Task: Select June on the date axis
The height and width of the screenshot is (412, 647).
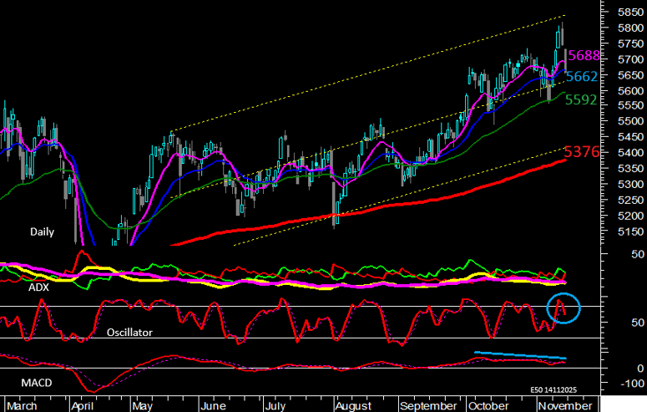Action: [x=213, y=405]
